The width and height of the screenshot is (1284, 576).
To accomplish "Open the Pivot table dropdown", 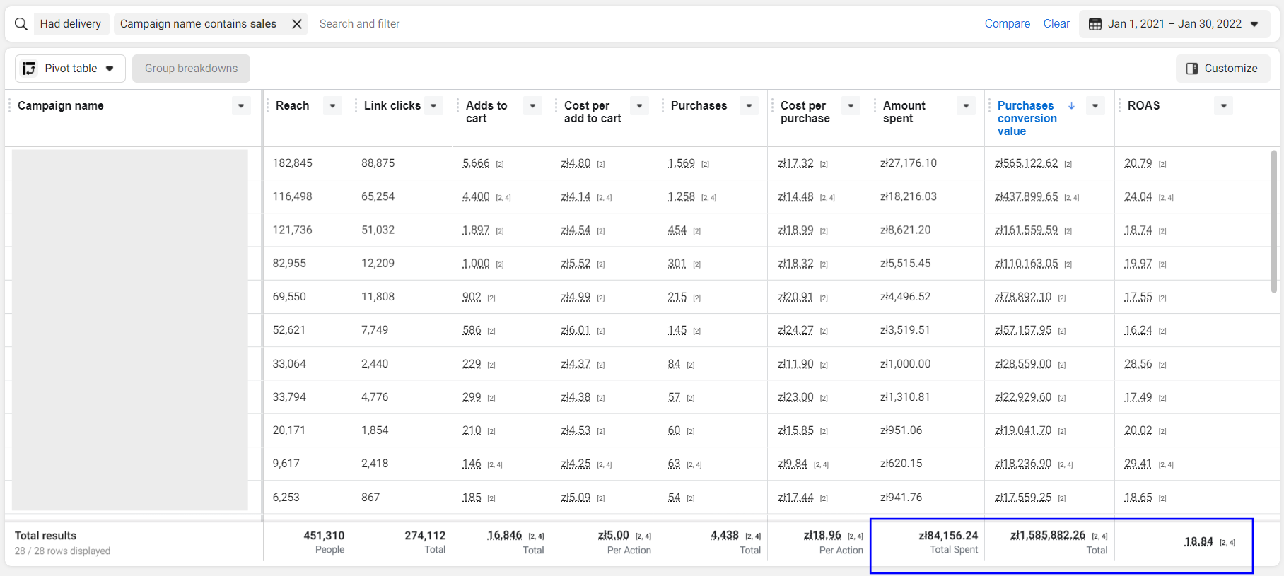I will point(70,69).
